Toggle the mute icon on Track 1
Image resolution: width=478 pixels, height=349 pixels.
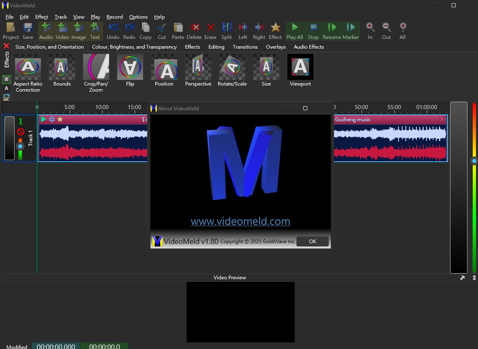(21, 132)
